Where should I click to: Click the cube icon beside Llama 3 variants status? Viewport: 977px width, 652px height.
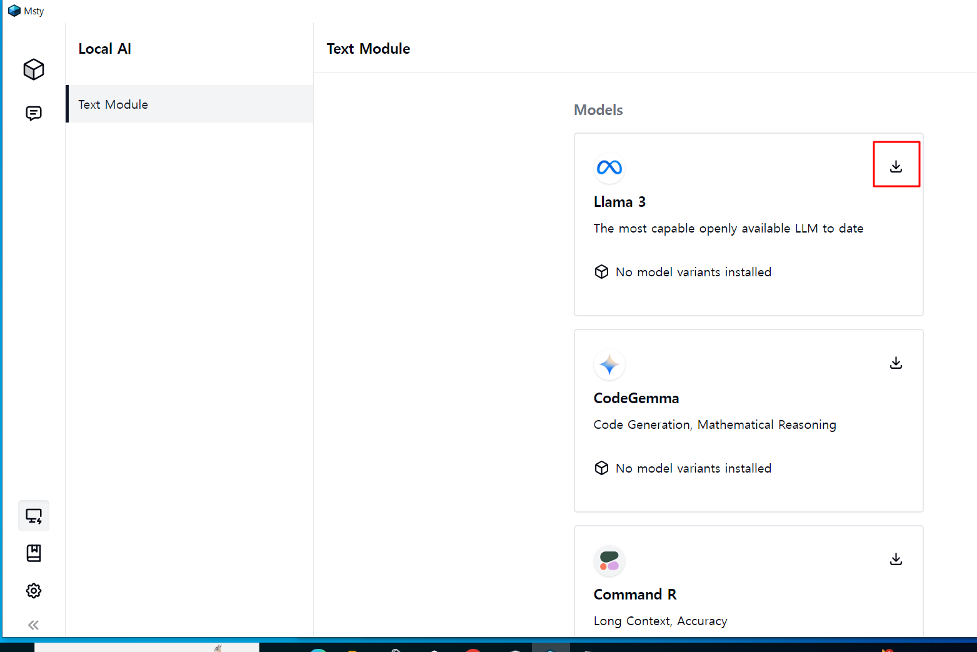click(x=601, y=272)
